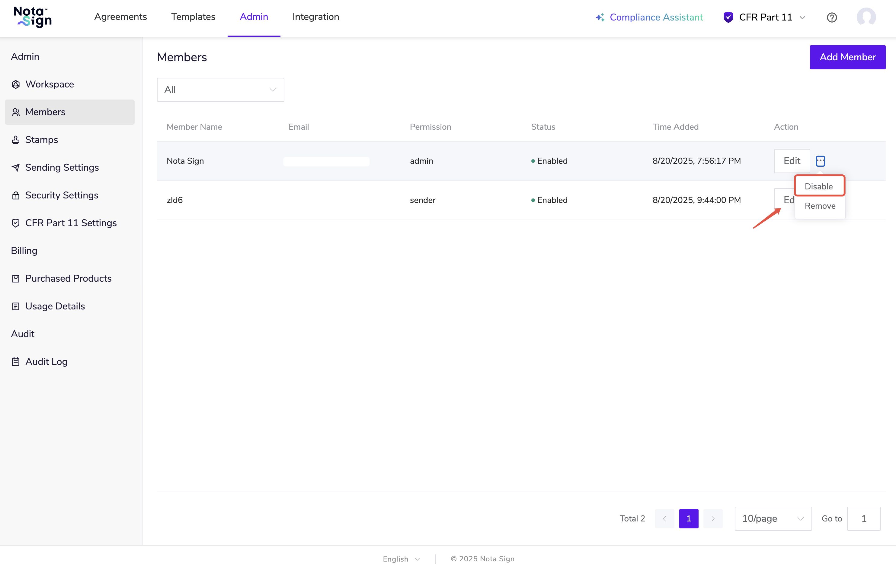The height and width of the screenshot is (570, 896).
Task: Open the help question mark icon
Action: point(832,17)
